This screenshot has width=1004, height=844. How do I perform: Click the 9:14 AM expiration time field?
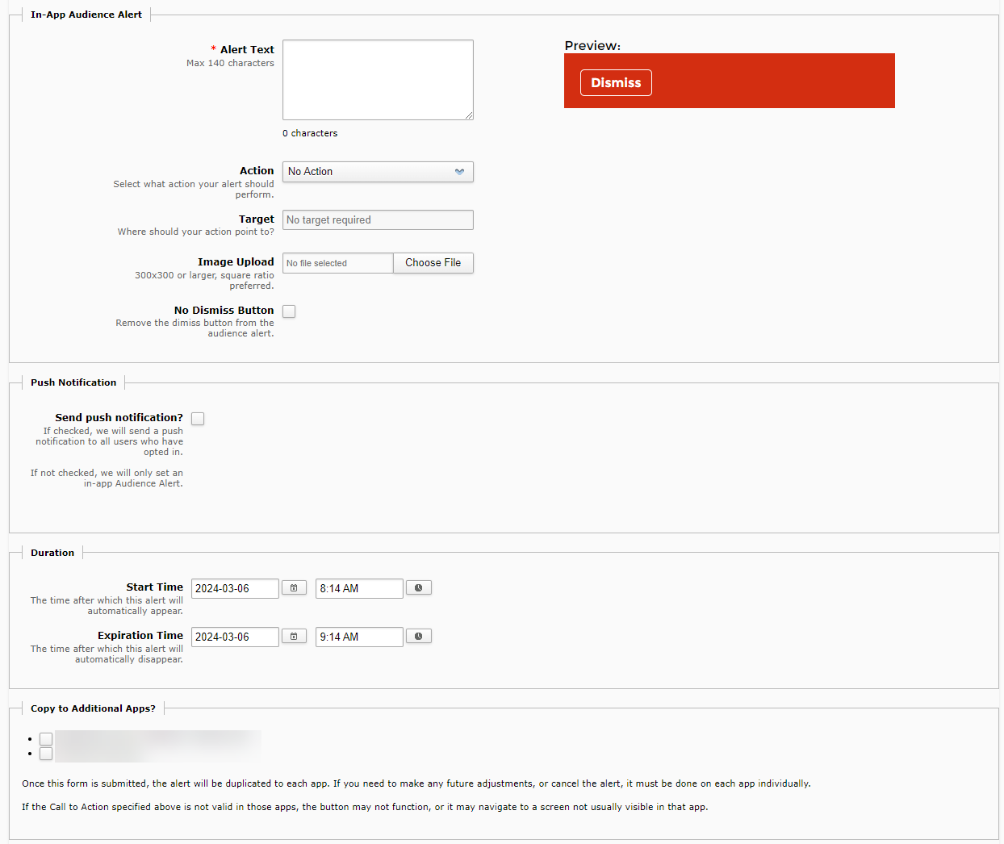pos(359,637)
